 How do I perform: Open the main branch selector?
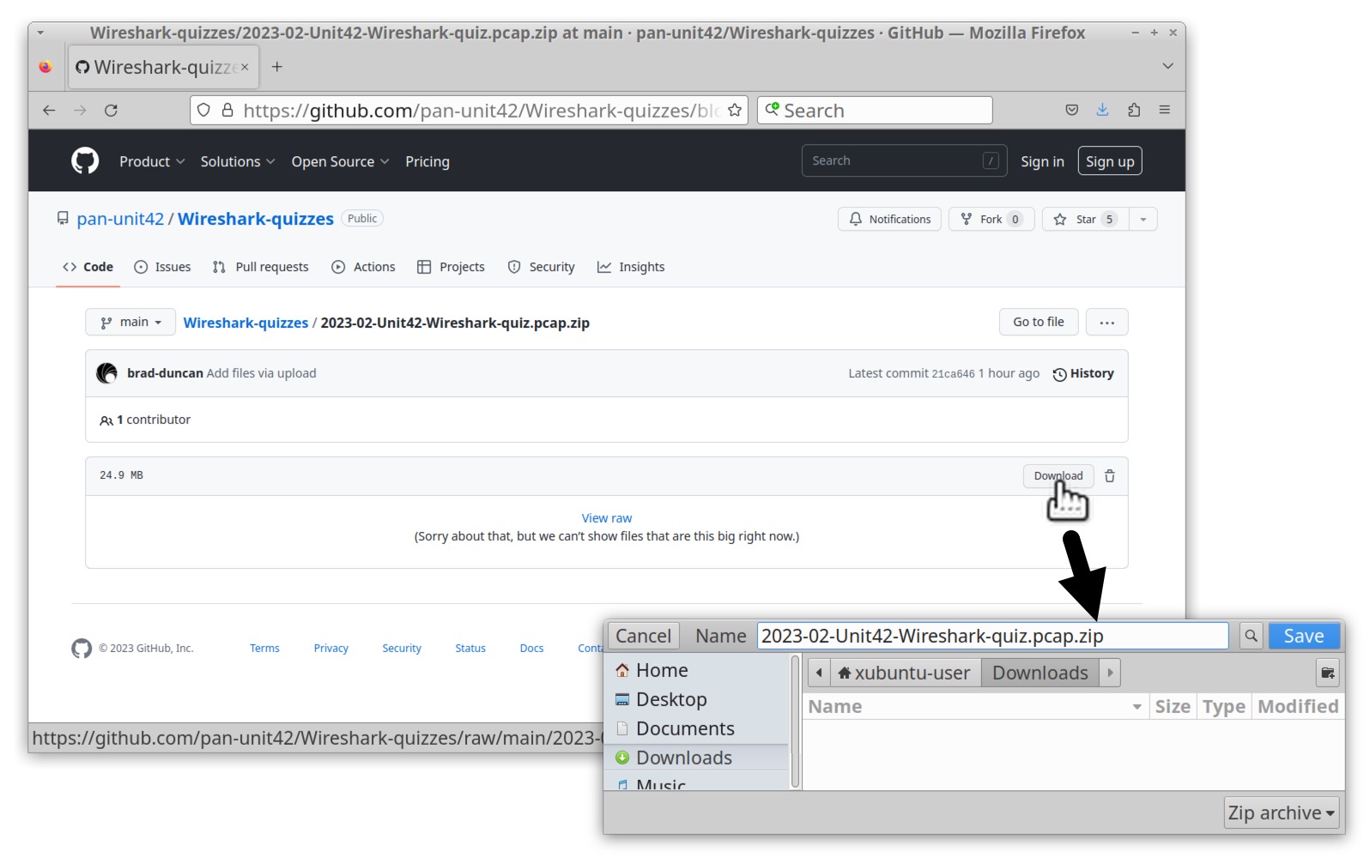pyautogui.click(x=130, y=322)
